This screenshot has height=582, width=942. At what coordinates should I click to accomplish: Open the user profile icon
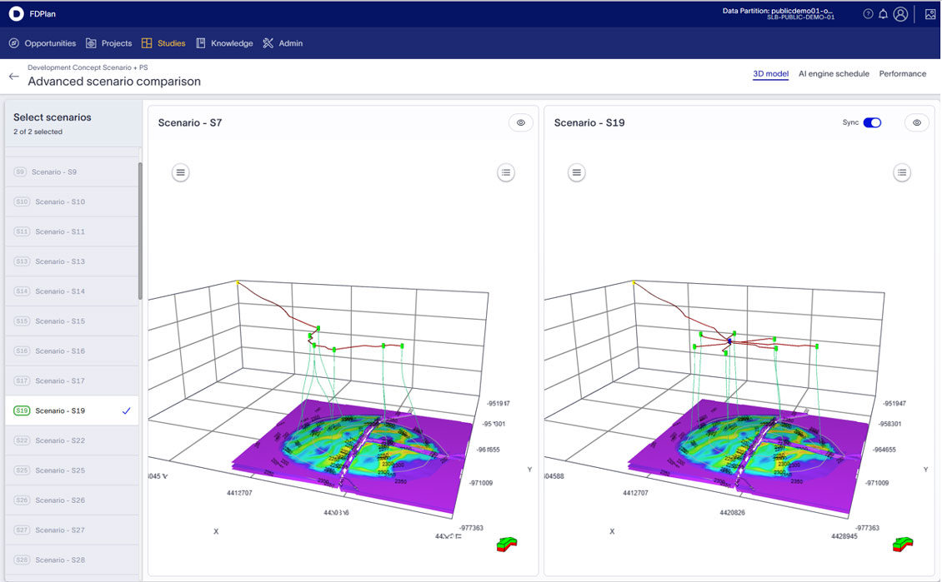tap(900, 14)
